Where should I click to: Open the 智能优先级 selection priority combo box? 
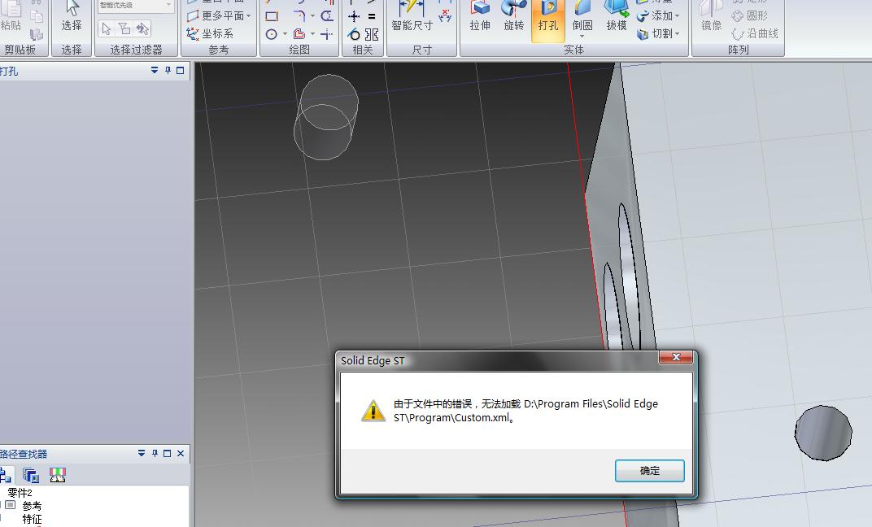135,6
